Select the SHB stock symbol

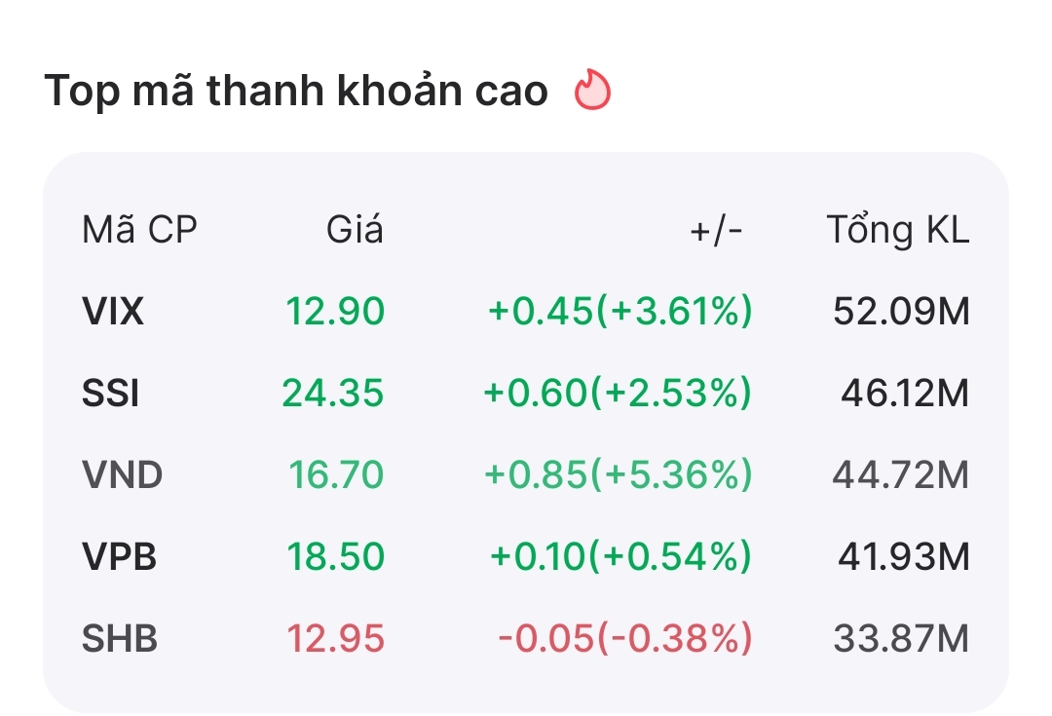(120, 639)
